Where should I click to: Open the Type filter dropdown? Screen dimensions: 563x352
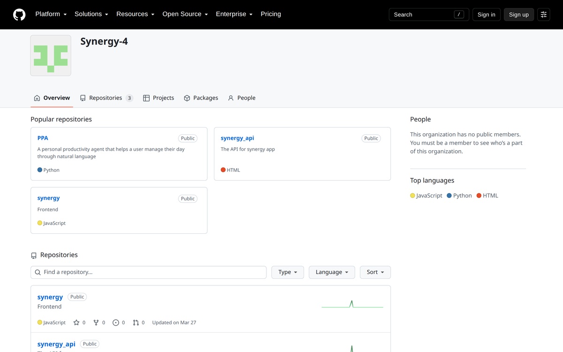tap(288, 272)
